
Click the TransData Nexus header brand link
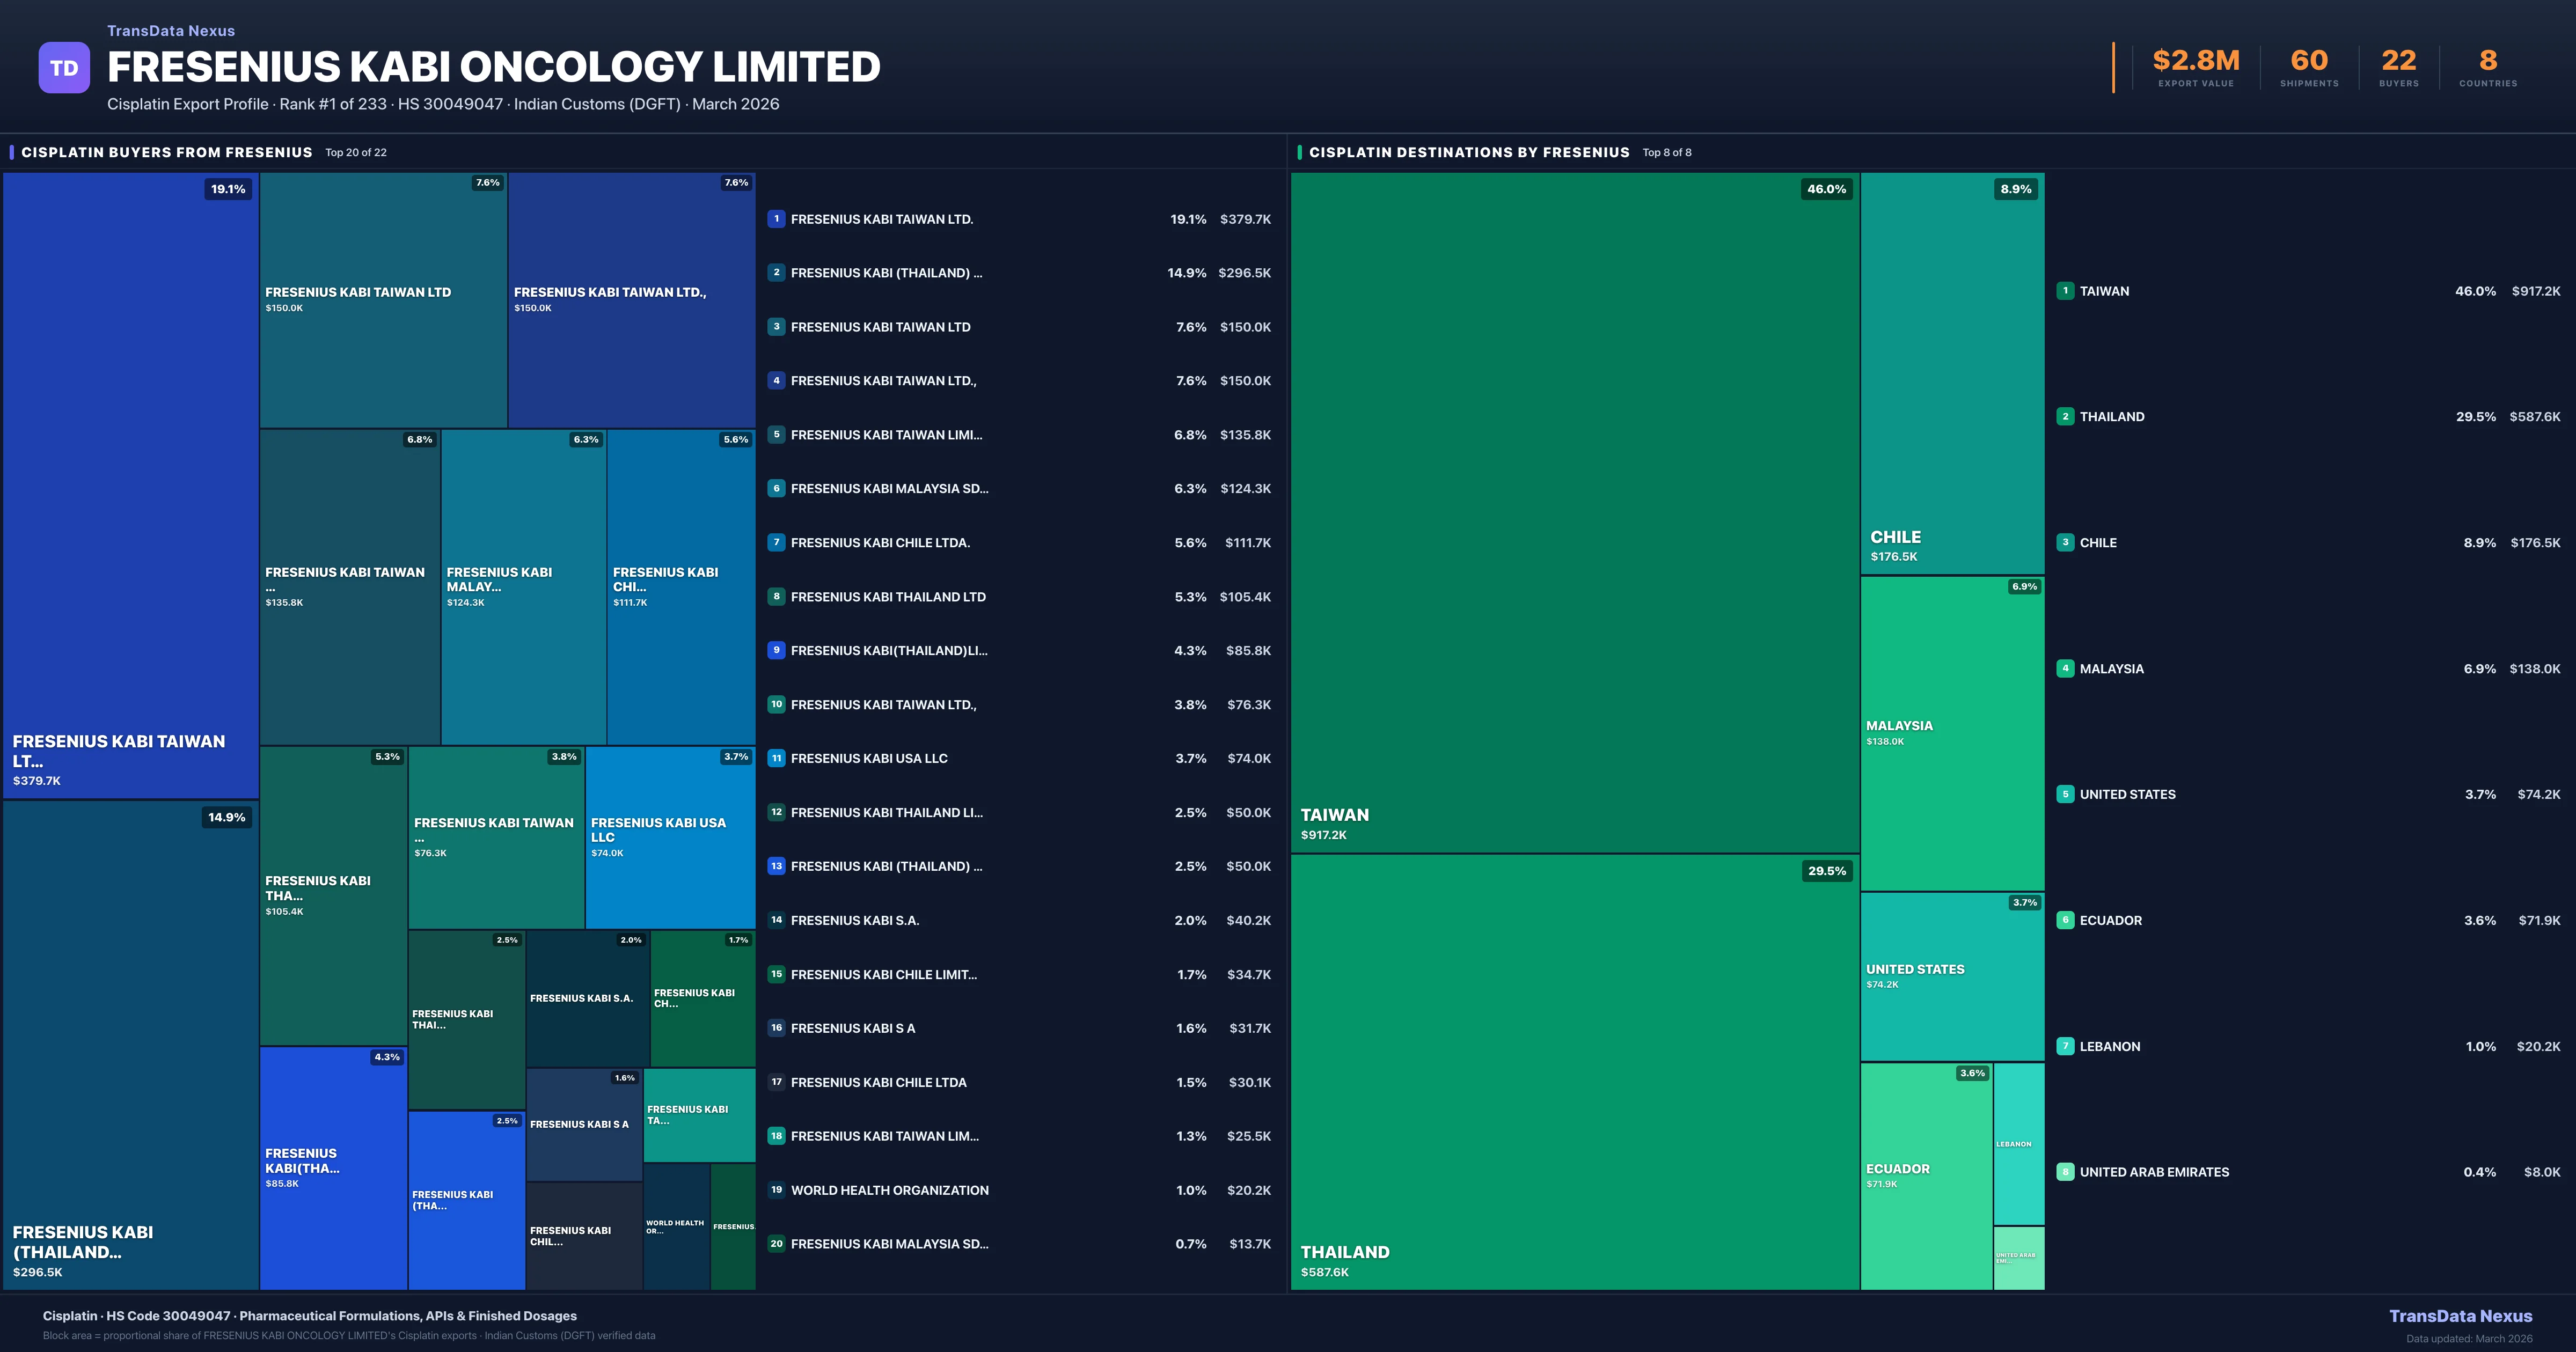[171, 31]
